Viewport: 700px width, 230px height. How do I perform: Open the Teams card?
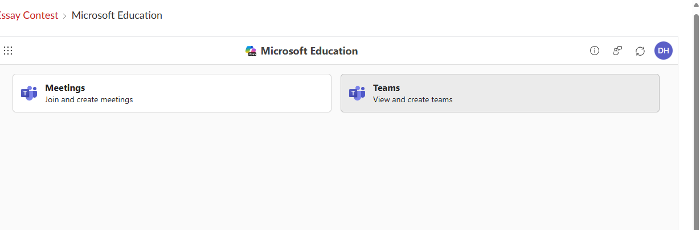point(500,93)
